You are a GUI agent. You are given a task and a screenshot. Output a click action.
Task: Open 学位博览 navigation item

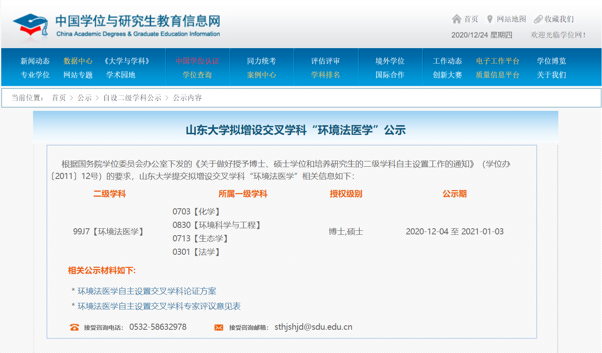[x=551, y=61]
